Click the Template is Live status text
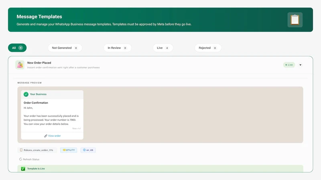 [x=36, y=168]
